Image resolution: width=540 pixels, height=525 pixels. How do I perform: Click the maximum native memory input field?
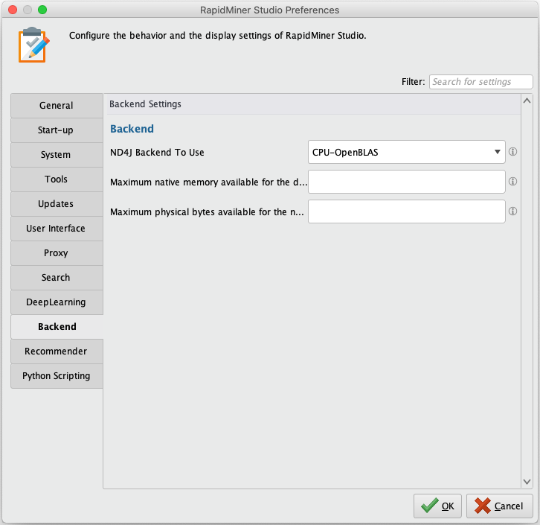(406, 182)
